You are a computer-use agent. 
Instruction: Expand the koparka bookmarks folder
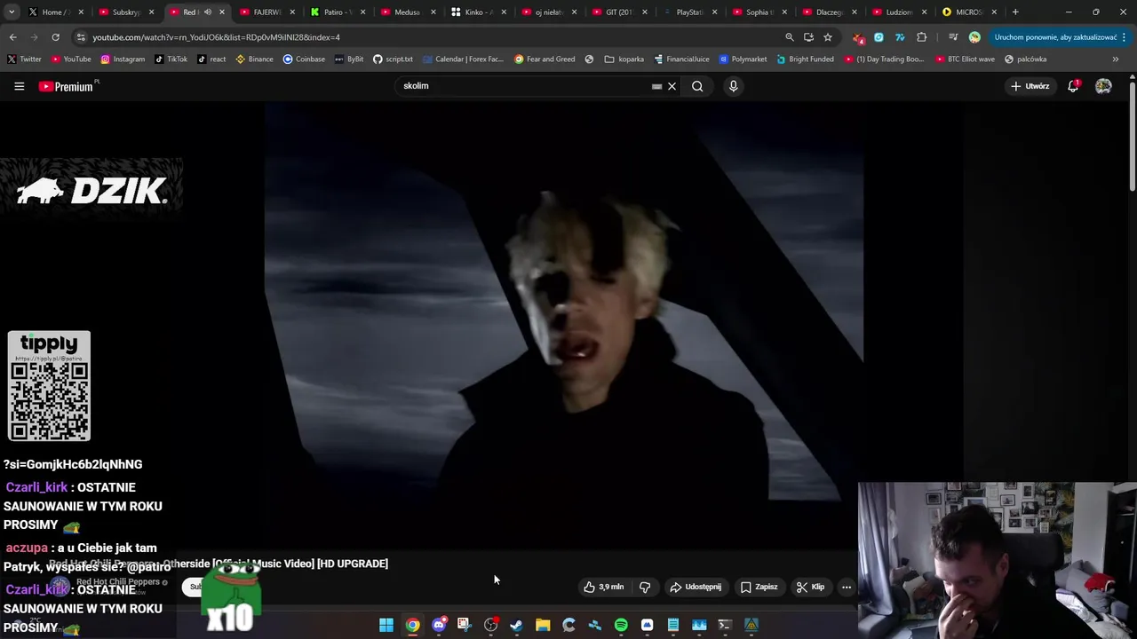[624, 59]
